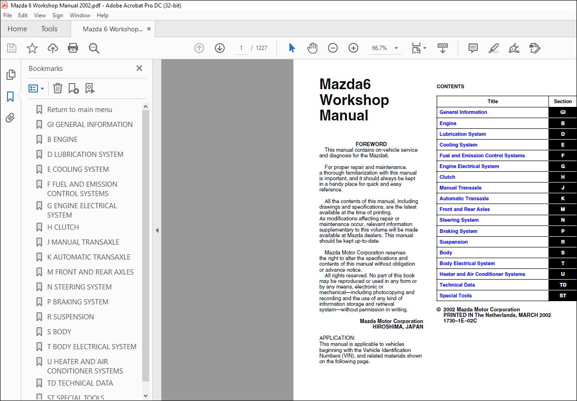This screenshot has width=577, height=401.
Task: Select B ENGINE bookmark
Action: pyautogui.click(x=62, y=140)
